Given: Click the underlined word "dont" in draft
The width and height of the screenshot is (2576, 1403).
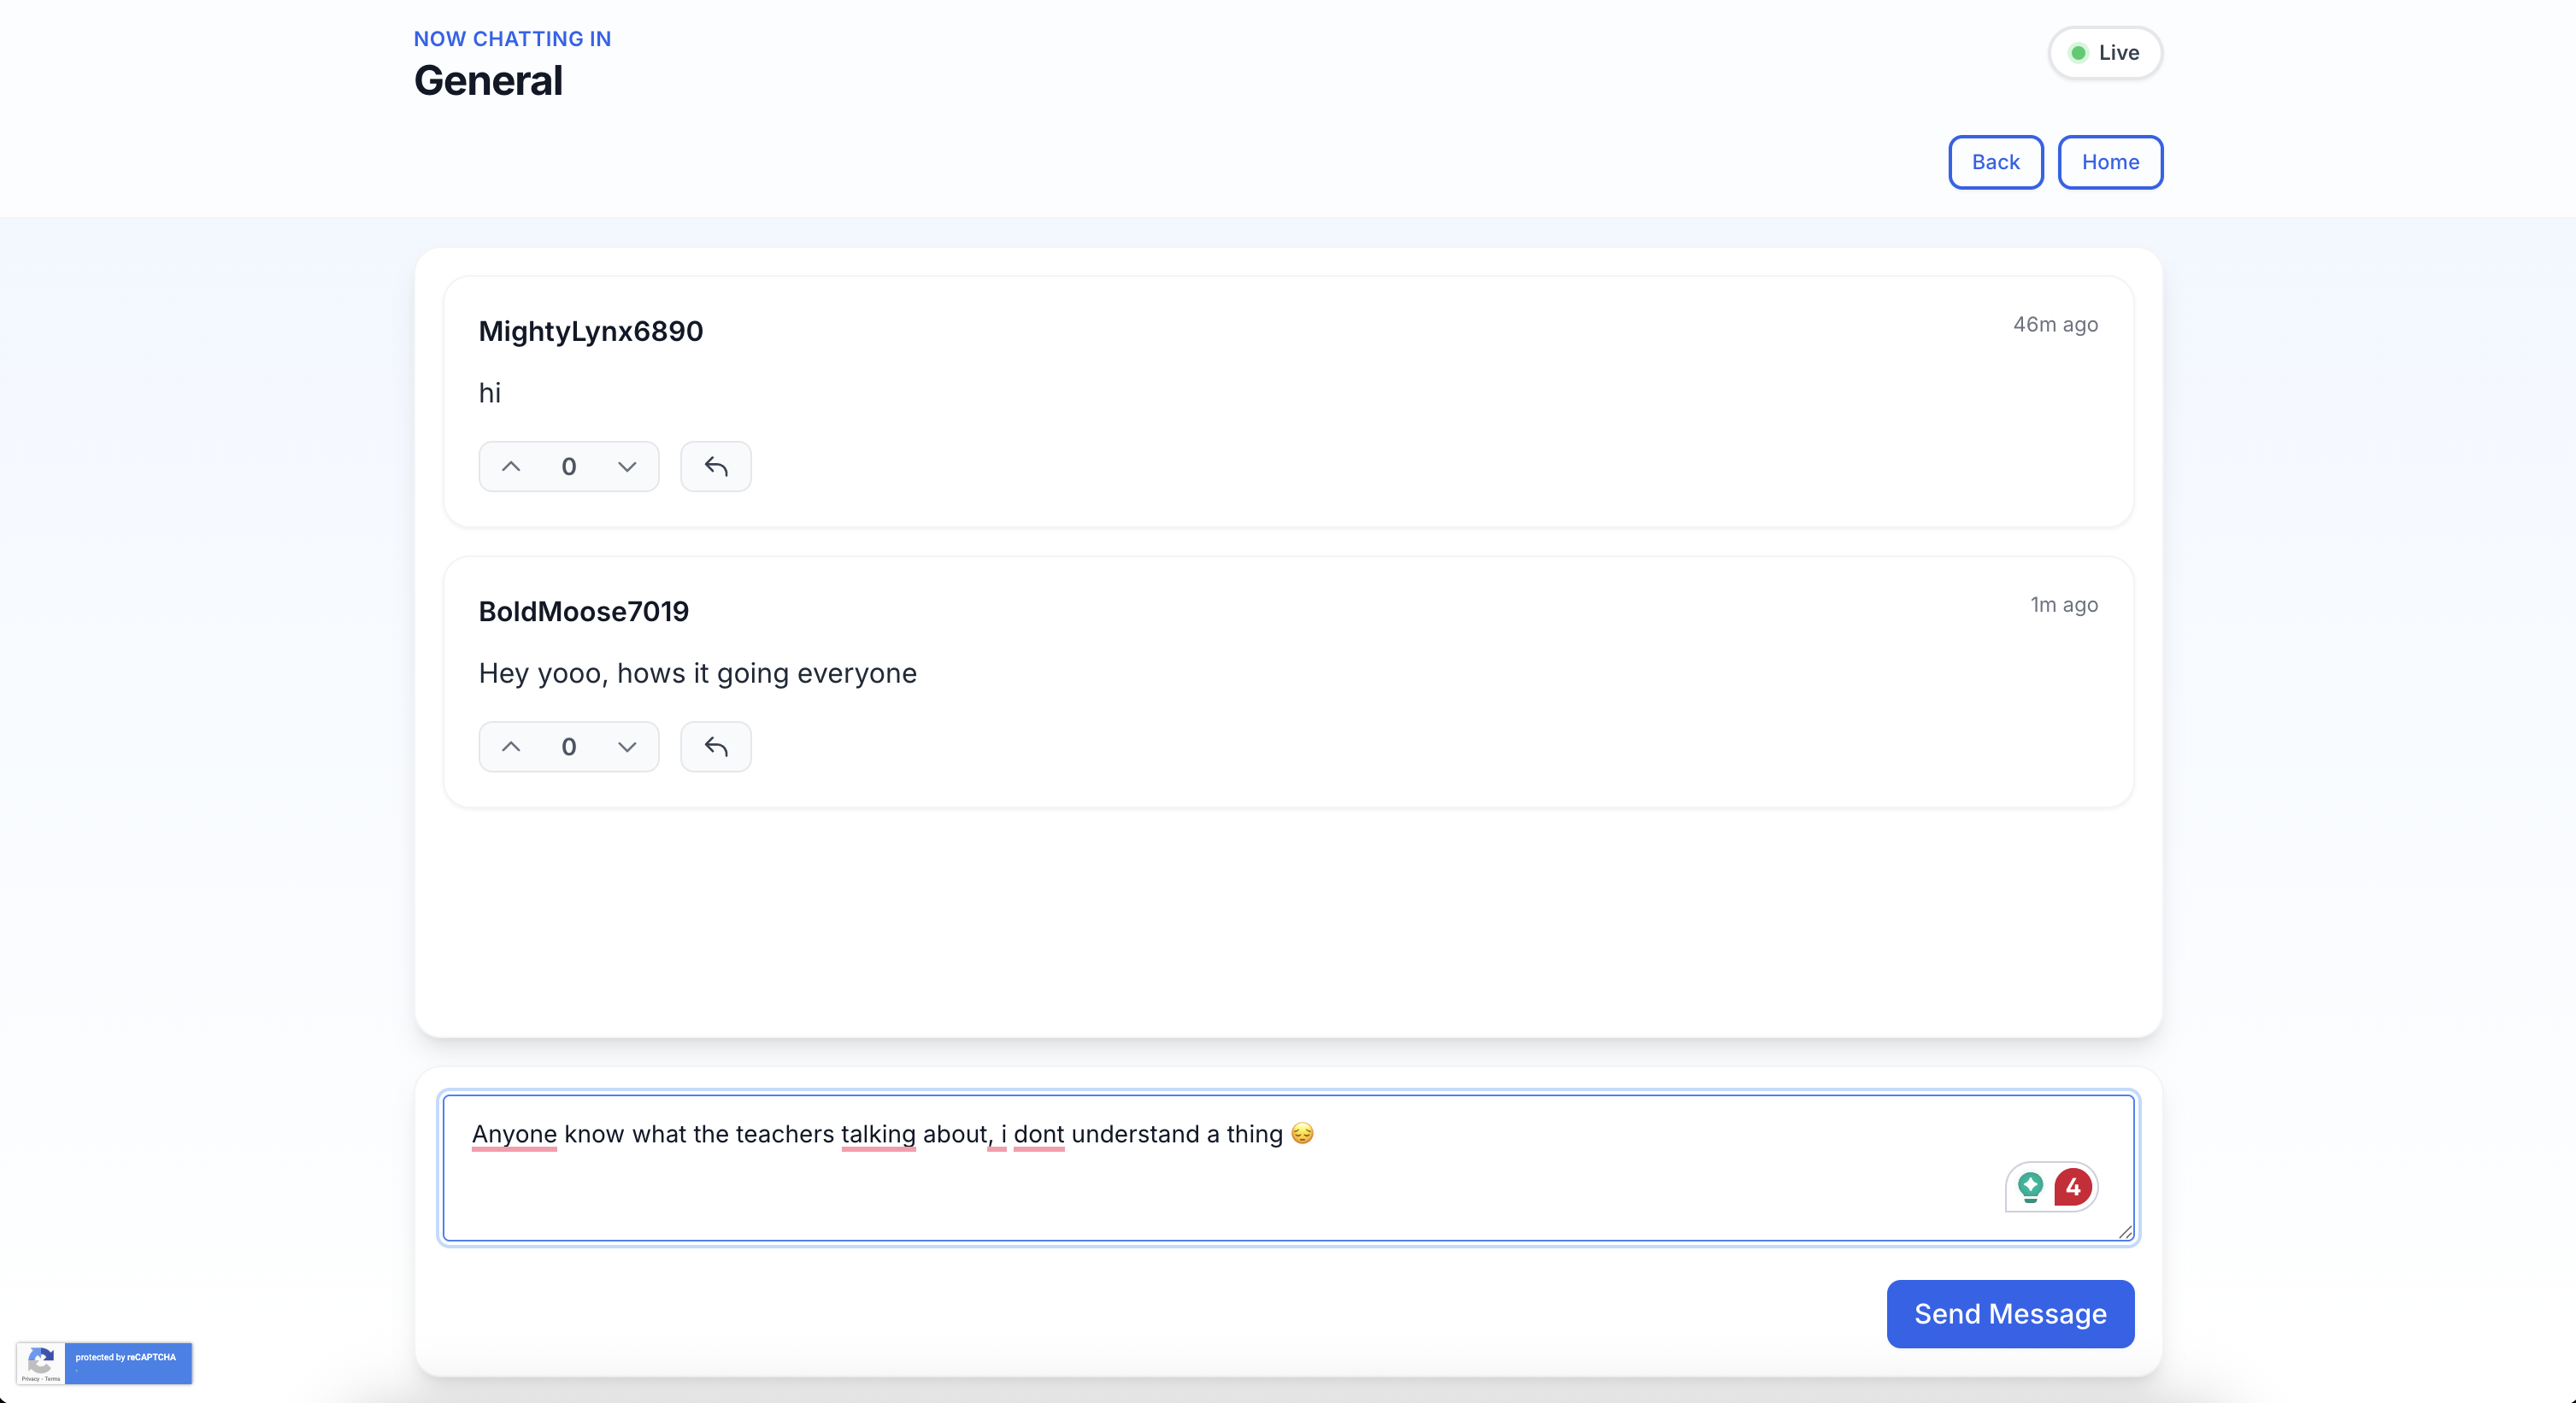Looking at the screenshot, I should click(1038, 1134).
